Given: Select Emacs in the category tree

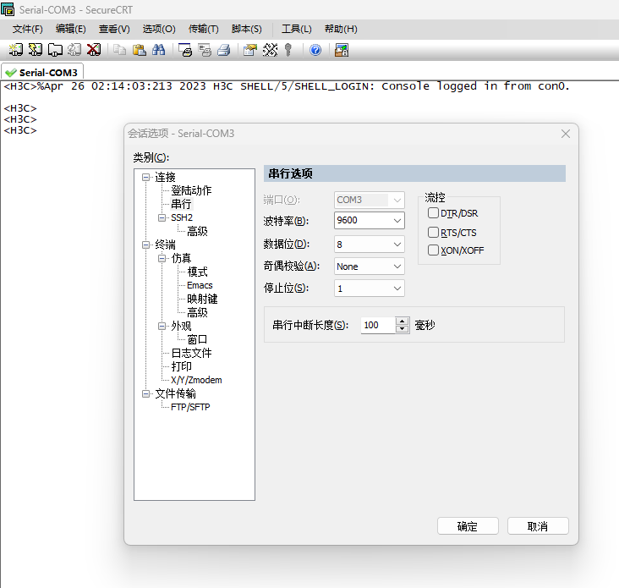Looking at the screenshot, I should pyautogui.click(x=200, y=285).
